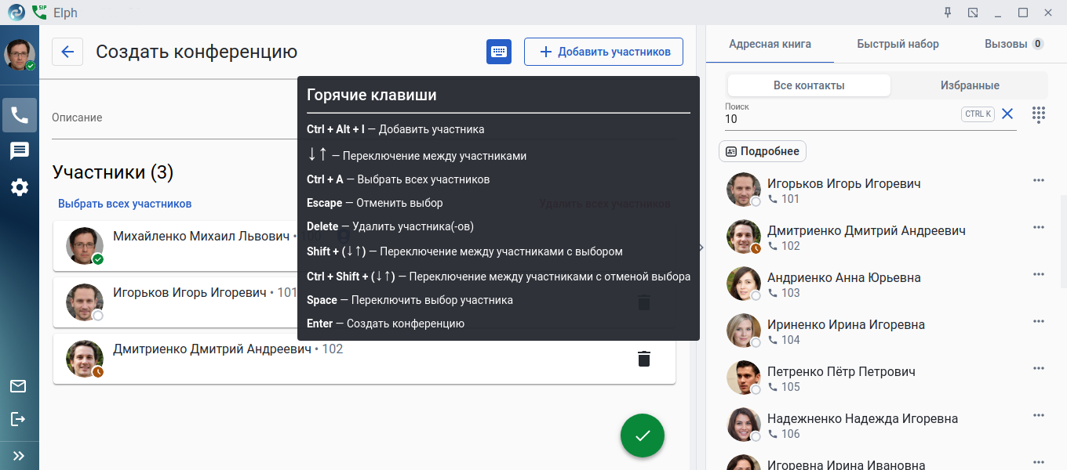Toggle the keyboard hotkeys button

pyautogui.click(x=499, y=52)
